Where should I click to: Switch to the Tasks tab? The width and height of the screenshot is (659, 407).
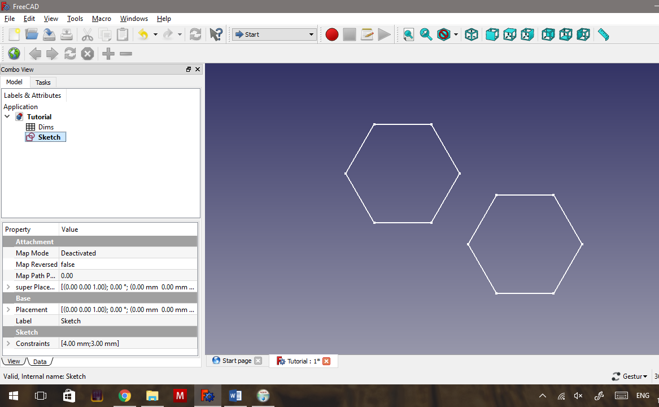pyautogui.click(x=43, y=82)
